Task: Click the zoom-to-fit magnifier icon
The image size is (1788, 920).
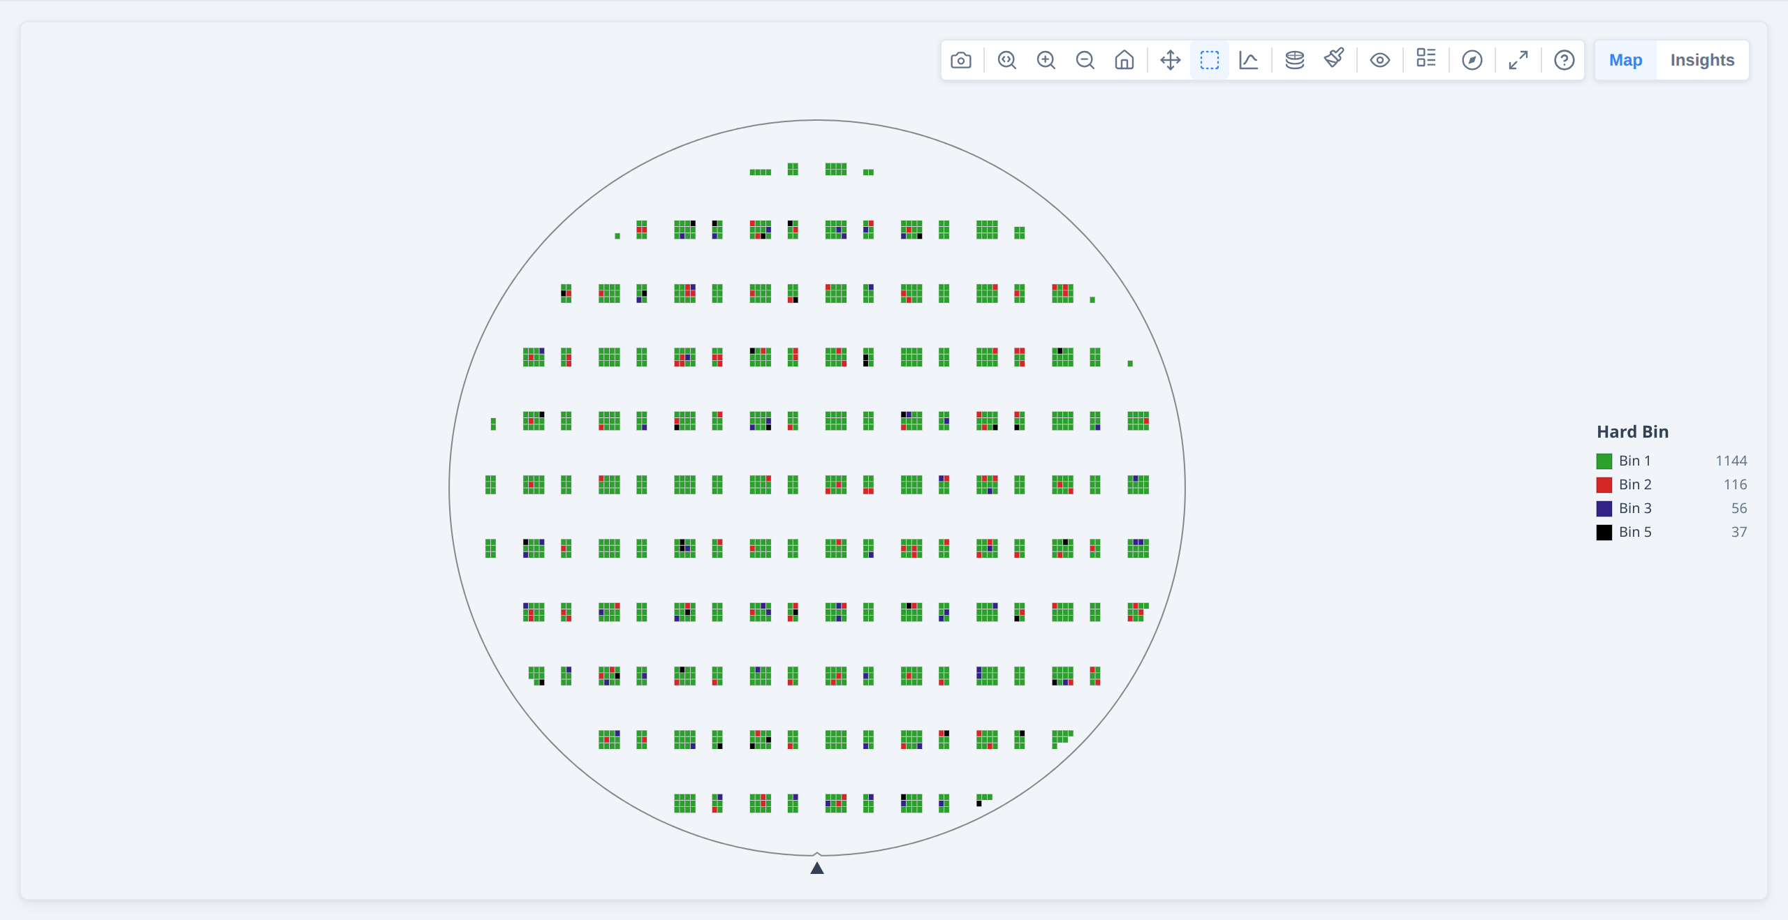Action: click(1006, 60)
